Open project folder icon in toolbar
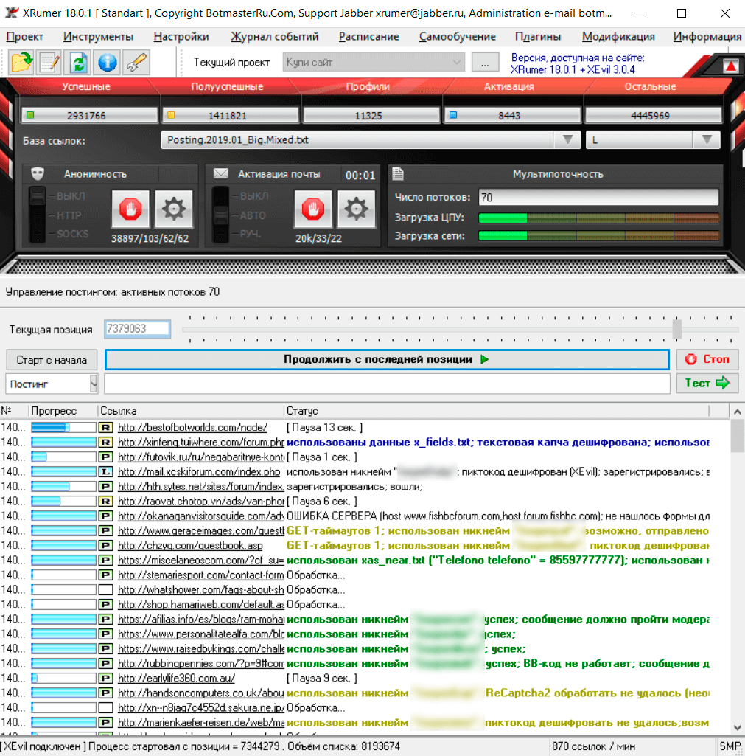Image resolution: width=745 pixels, height=756 pixels. (x=21, y=62)
